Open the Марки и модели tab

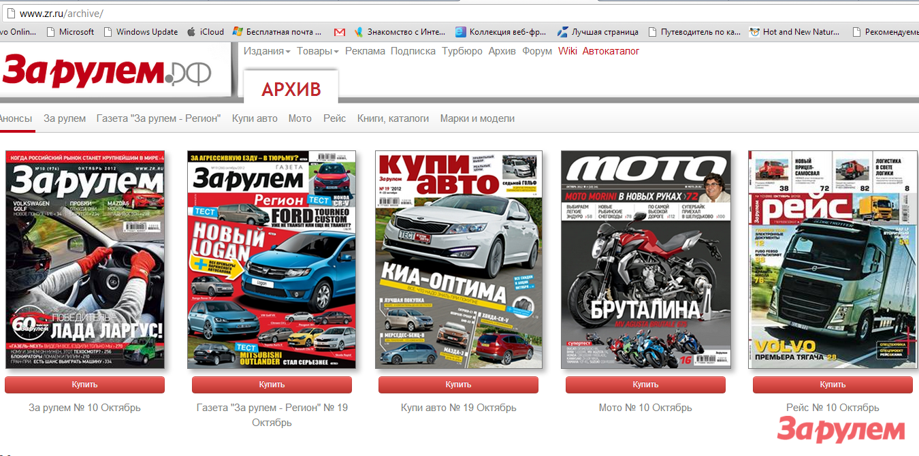(477, 118)
